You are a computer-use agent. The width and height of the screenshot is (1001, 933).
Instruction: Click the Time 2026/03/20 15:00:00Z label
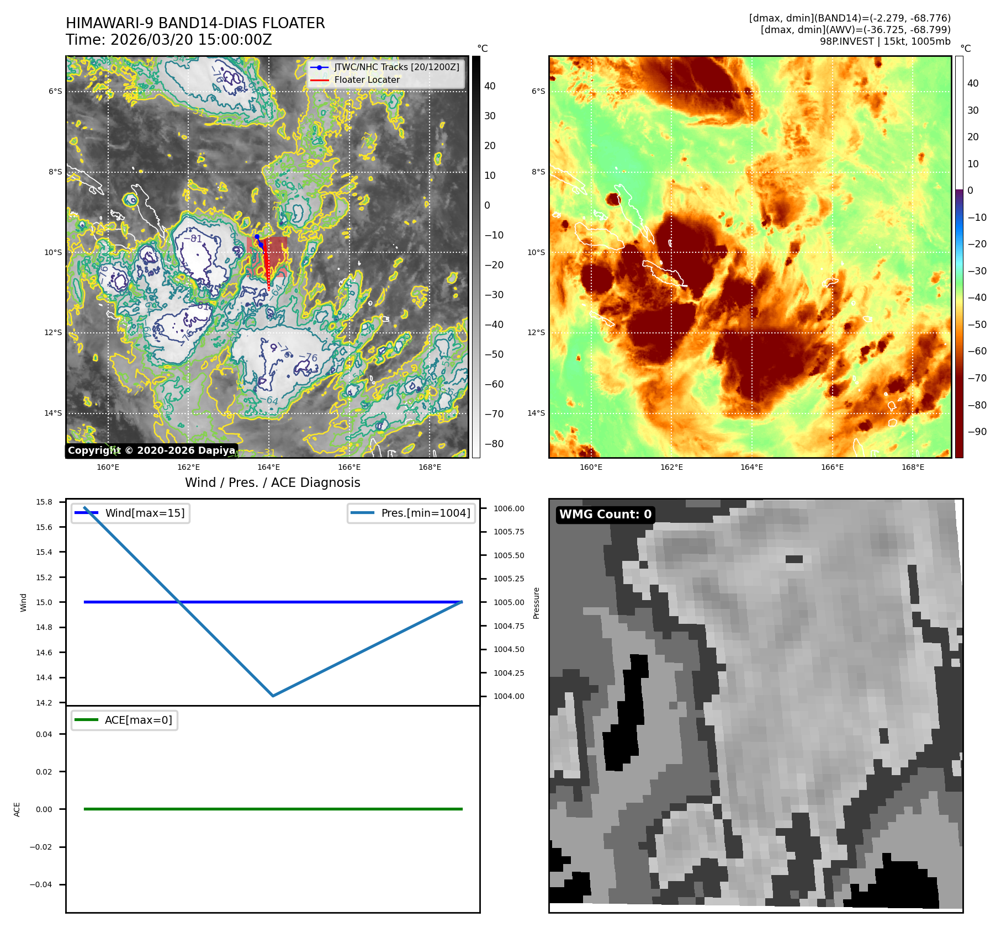168,40
